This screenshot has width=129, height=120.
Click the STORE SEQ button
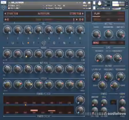pyautogui.click(x=12, y=14)
